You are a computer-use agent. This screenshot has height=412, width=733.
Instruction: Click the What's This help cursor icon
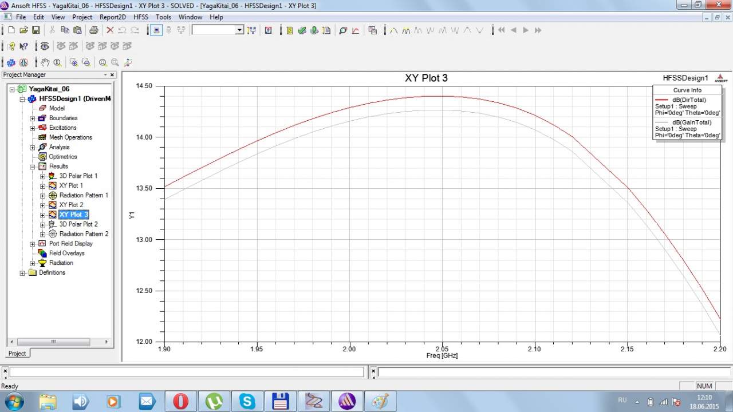(23, 46)
